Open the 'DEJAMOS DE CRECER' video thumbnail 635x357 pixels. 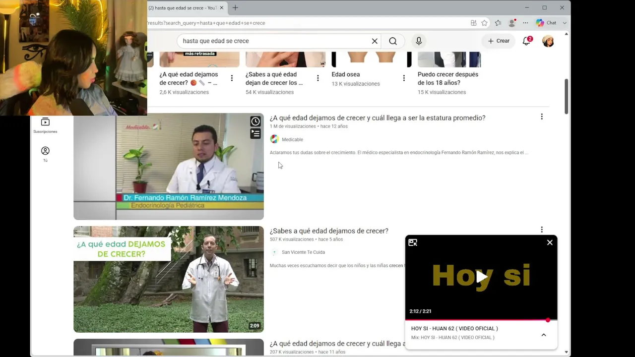pos(169,279)
